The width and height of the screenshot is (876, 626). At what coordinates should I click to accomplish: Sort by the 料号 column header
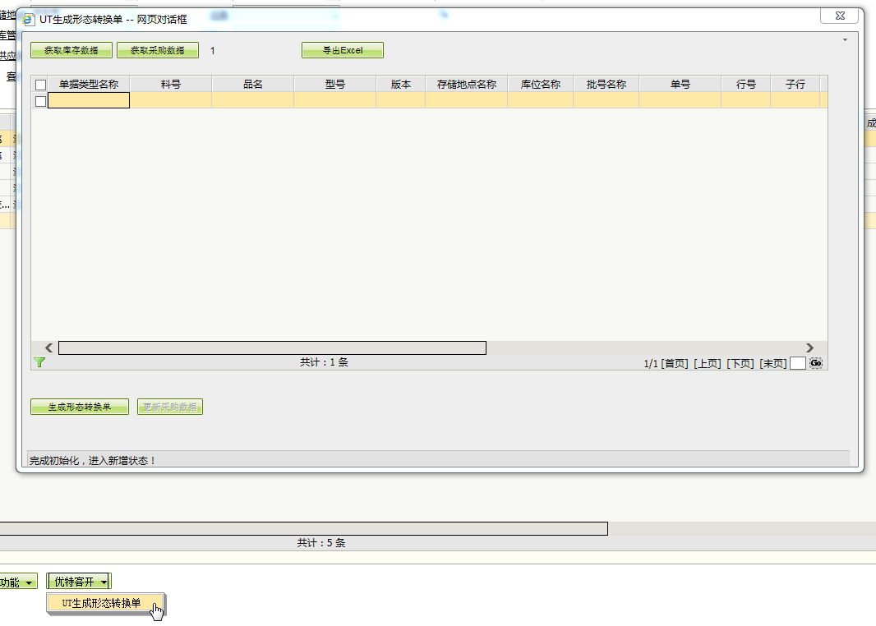click(x=170, y=85)
